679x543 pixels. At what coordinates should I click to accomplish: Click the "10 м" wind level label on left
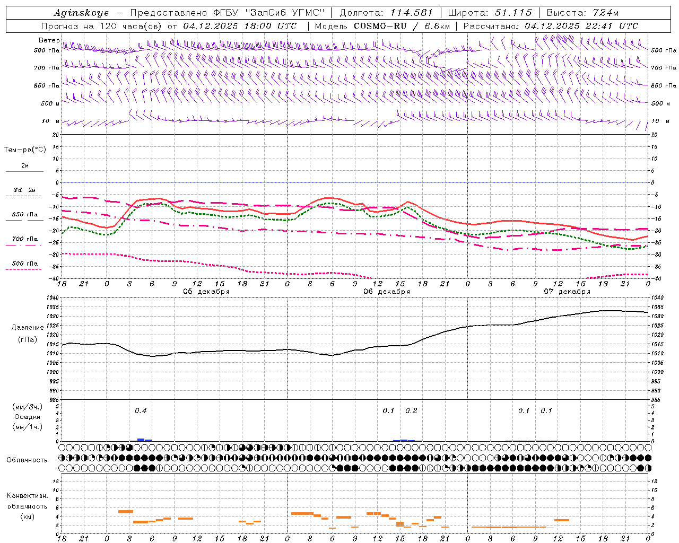(x=50, y=121)
